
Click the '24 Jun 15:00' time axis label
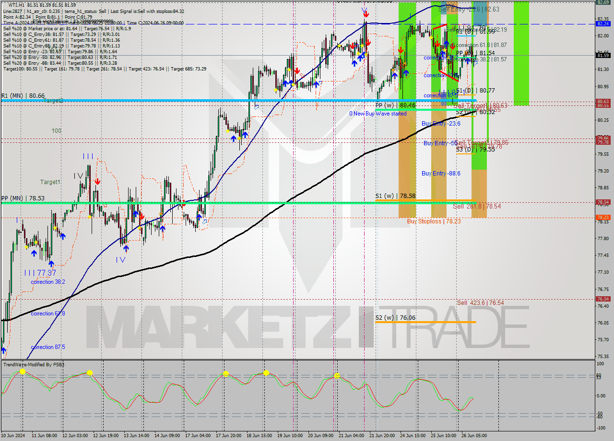click(x=413, y=436)
